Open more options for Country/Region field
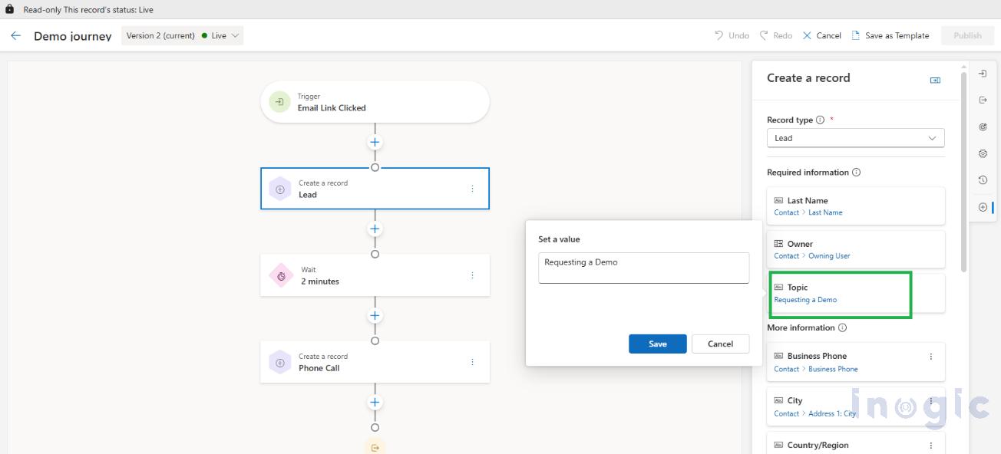1001x454 pixels. tap(931, 446)
